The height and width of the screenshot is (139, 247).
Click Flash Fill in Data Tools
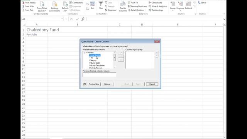(133, 3)
